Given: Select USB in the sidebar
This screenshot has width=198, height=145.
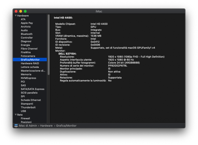Looking at the screenshot, I should point(23,111).
